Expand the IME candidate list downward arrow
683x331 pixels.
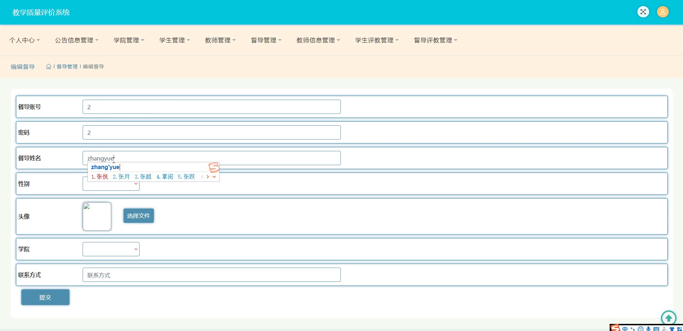(214, 177)
